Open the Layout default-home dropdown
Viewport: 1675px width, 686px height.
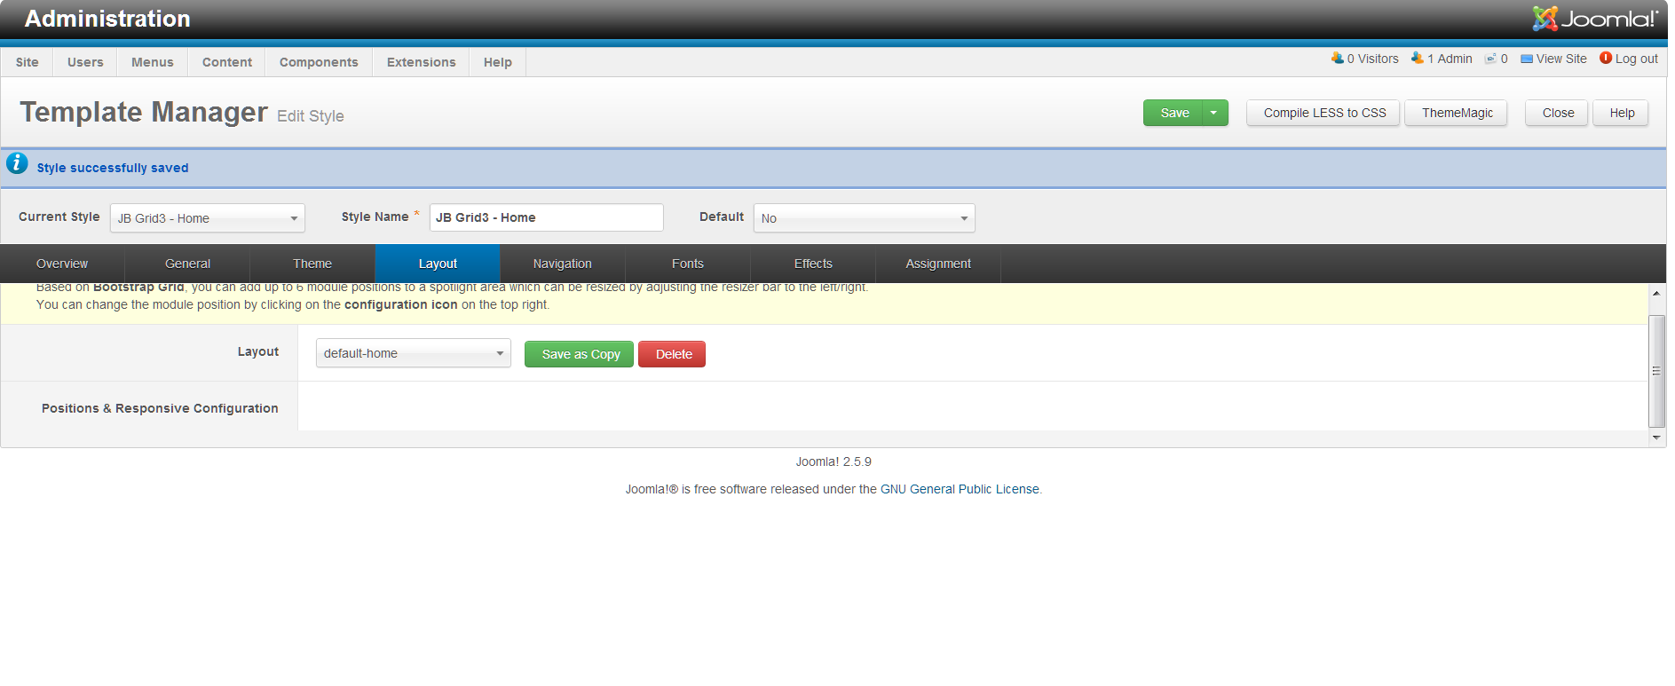413,353
